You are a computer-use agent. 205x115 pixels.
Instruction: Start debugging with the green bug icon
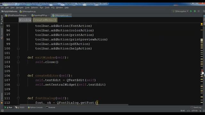pyautogui.click(x=195, y=11)
